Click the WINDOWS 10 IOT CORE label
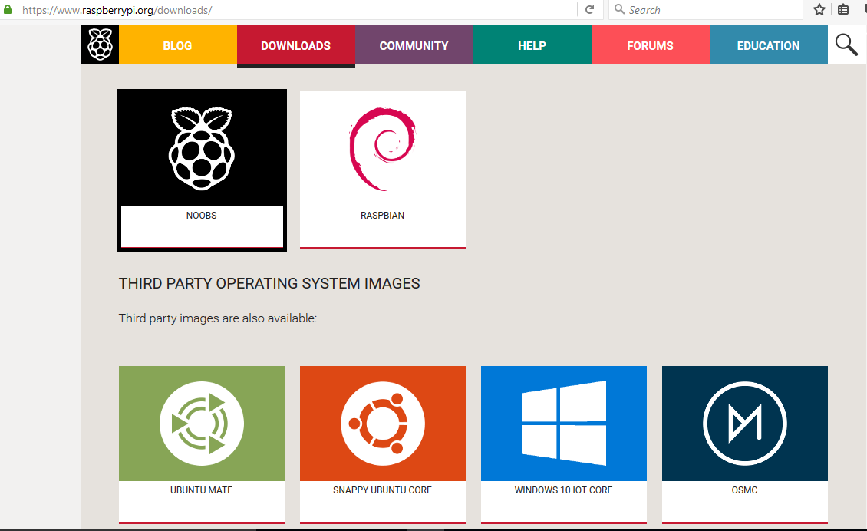The image size is (867, 531). (563, 490)
